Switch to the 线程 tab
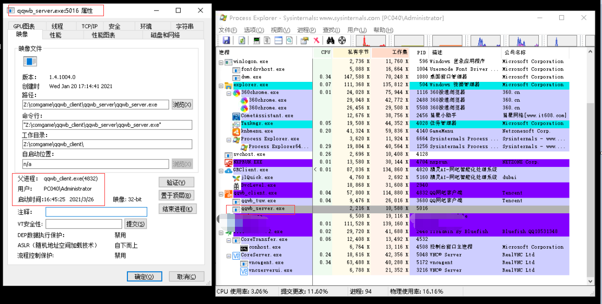The image size is (602, 304). pos(57,26)
